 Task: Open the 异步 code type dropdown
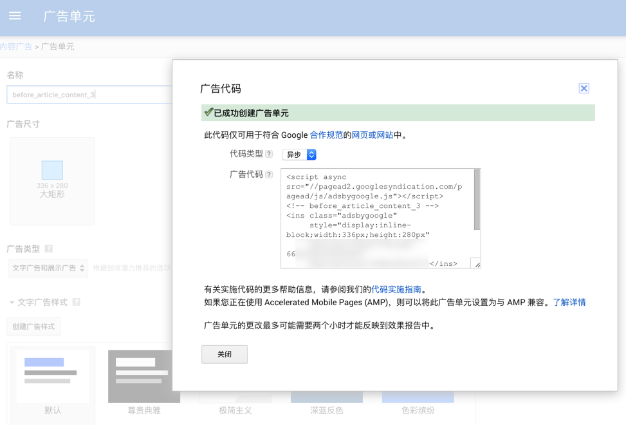299,155
